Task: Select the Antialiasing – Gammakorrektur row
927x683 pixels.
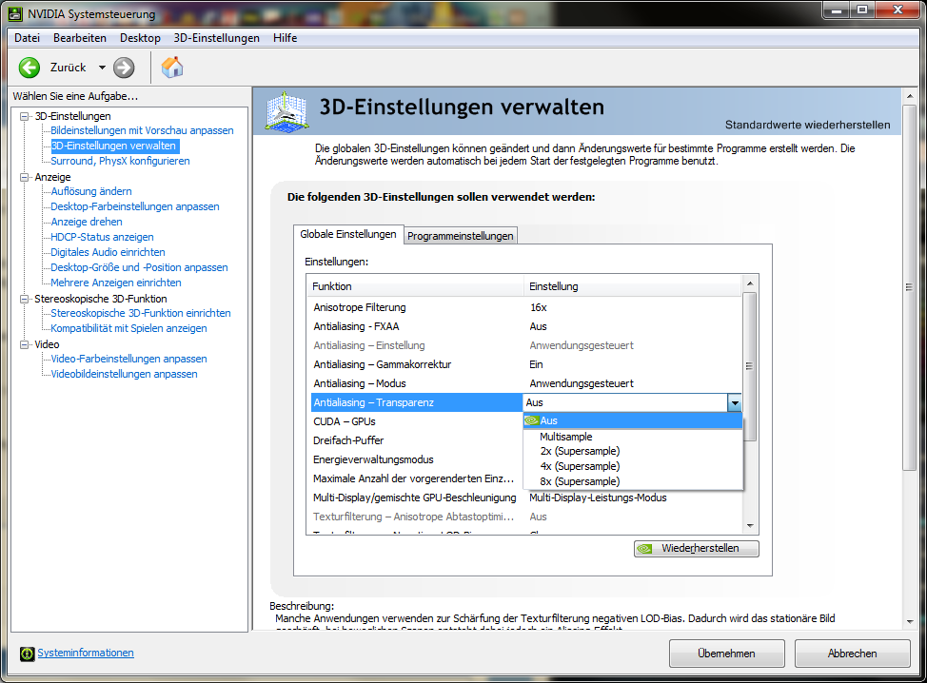Action: pos(525,364)
